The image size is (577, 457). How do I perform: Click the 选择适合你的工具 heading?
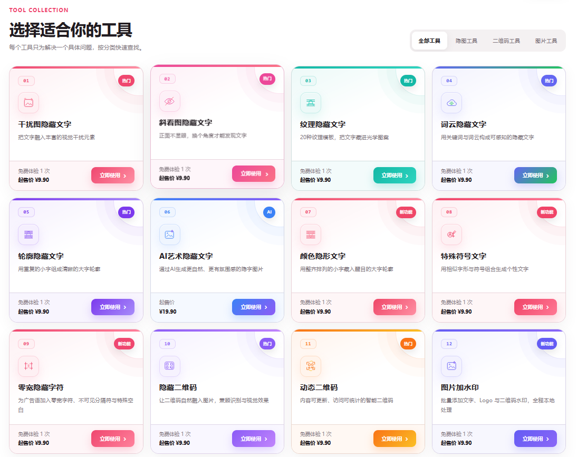71,30
